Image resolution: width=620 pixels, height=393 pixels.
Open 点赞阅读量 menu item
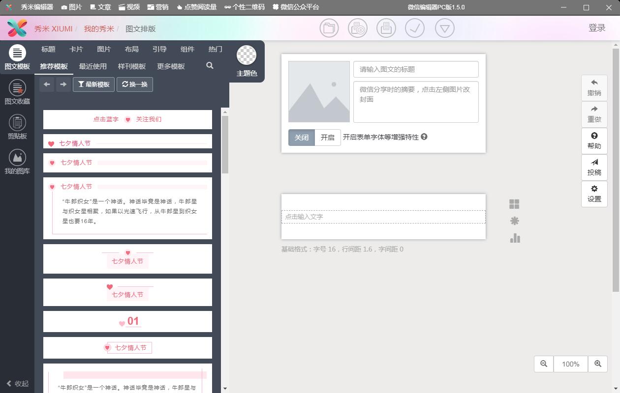196,7
